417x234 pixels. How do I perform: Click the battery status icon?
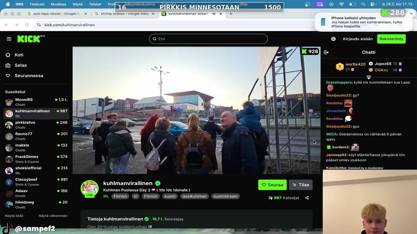click(x=352, y=4)
